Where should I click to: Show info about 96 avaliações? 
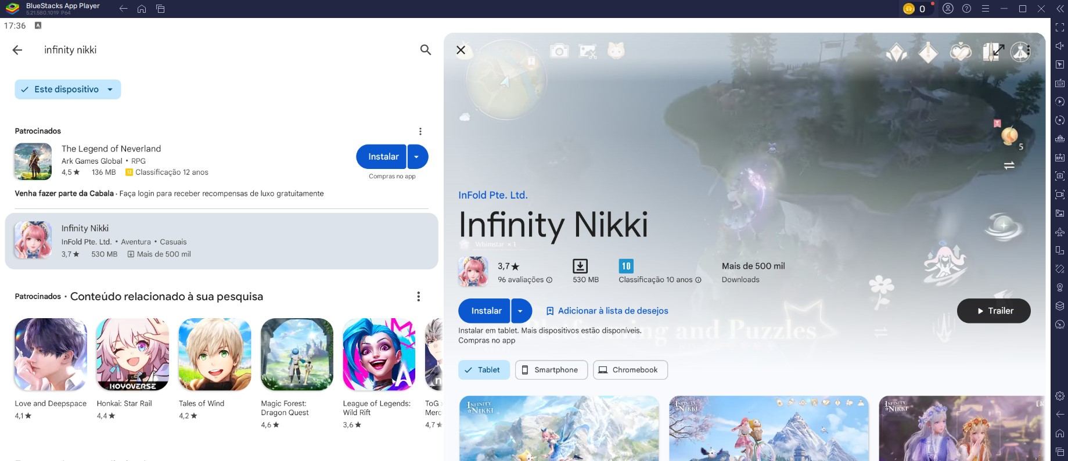click(549, 280)
